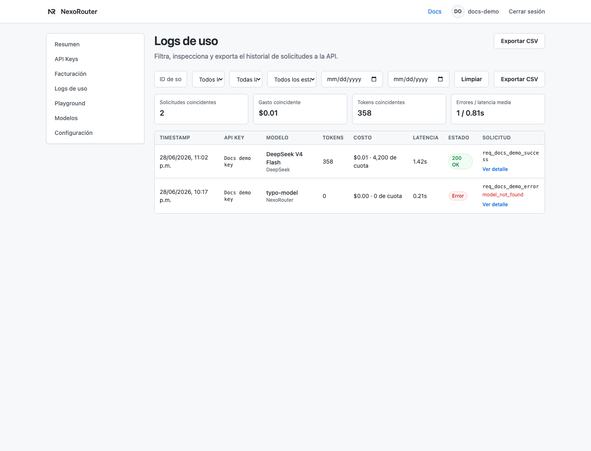Click the model_not_found error text
This screenshot has height=451, width=591.
pos(503,195)
